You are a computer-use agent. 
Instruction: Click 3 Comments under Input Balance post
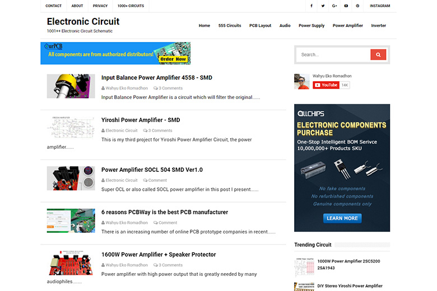pos(170,88)
